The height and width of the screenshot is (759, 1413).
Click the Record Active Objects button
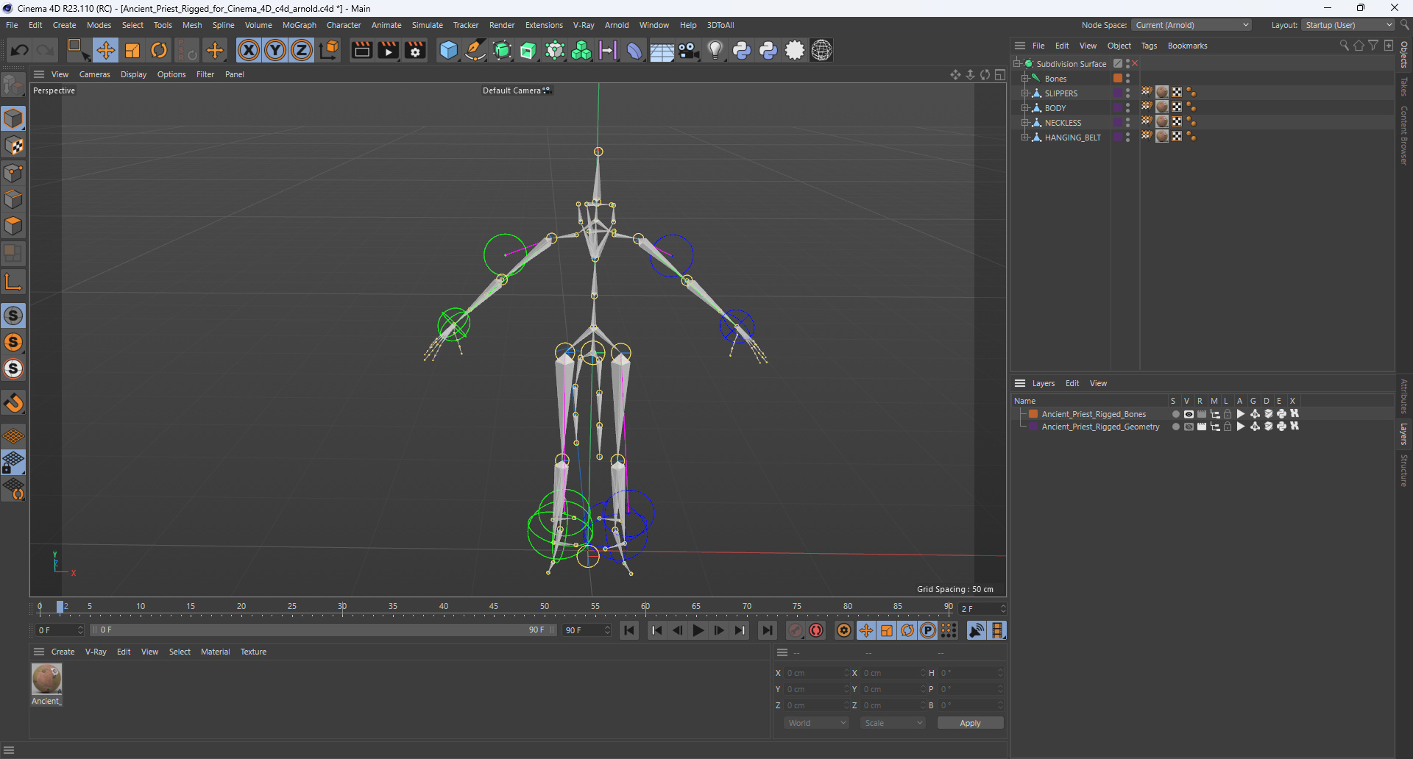[796, 630]
